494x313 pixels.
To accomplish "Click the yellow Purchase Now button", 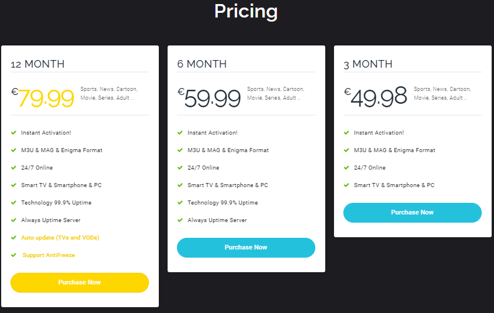I will click(79, 282).
